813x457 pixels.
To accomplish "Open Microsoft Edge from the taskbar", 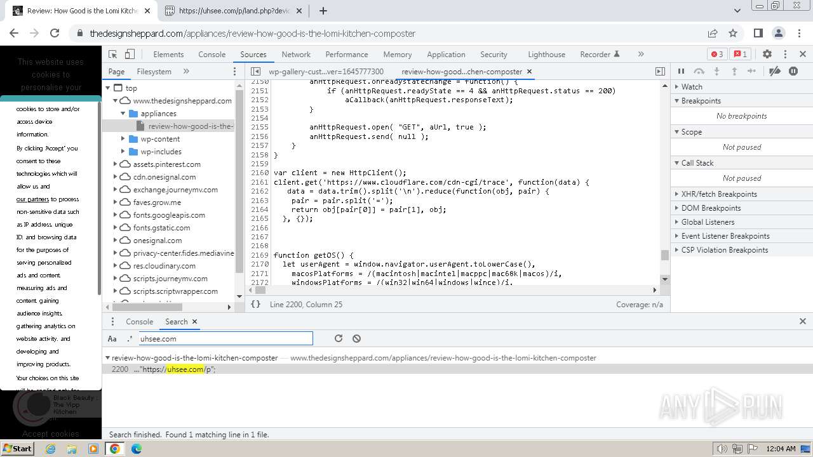I will tap(136, 449).
